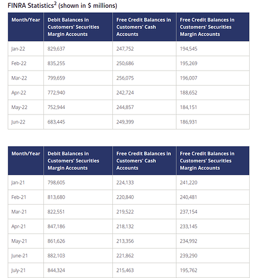Click the July-21 margin credit value 195,762

(189, 270)
